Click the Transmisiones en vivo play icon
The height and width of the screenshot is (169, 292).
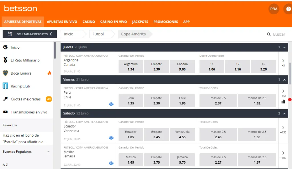pyautogui.click(x=5, y=112)
